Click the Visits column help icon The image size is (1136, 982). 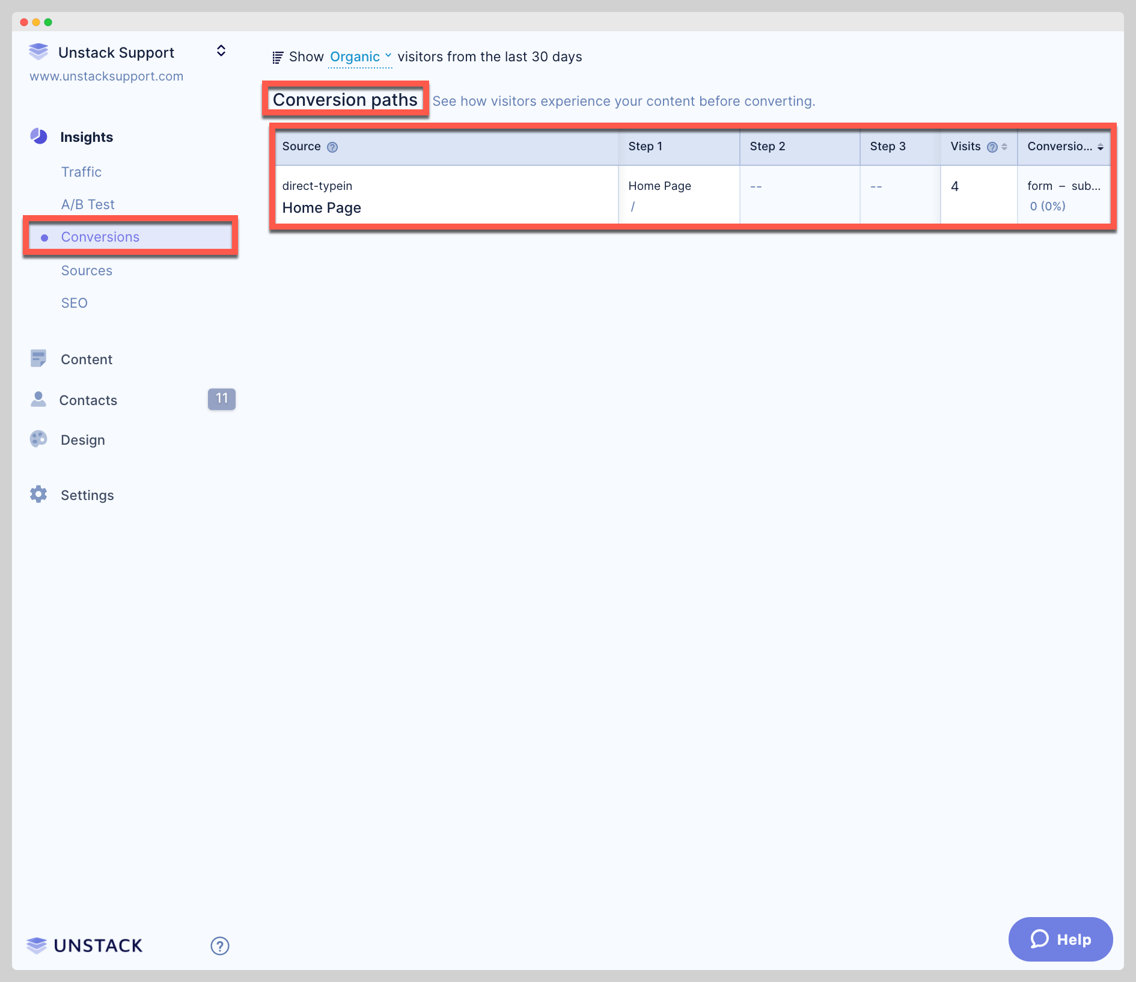click(992, 147)
